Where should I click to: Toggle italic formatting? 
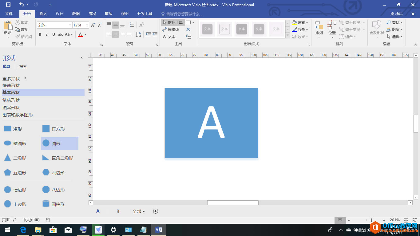click(46, 35)
